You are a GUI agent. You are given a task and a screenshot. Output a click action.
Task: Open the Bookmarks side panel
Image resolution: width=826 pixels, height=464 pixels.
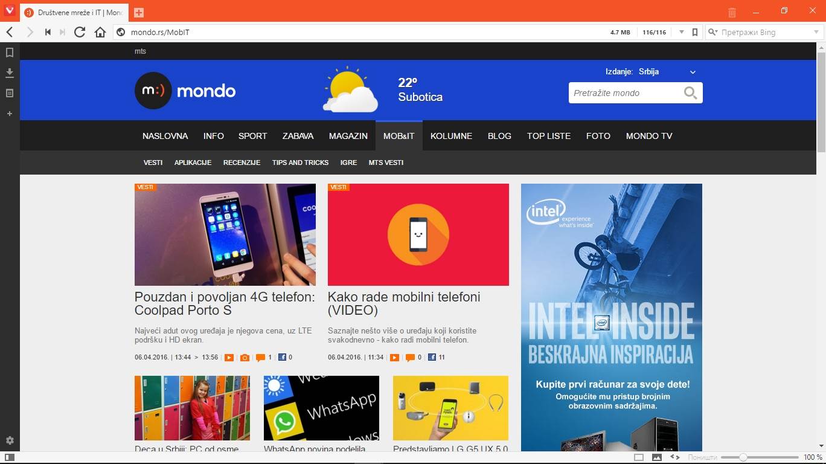click(10, 53)
